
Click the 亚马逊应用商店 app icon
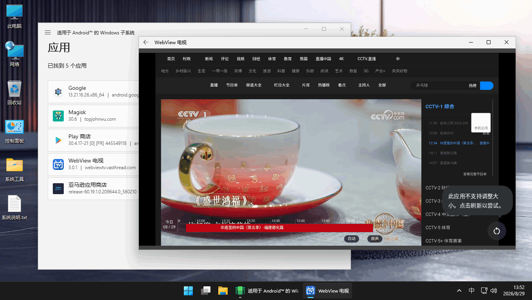click(x=58, y=189)
